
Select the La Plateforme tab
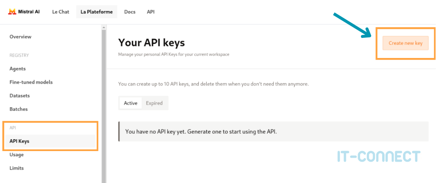(97, 12)
